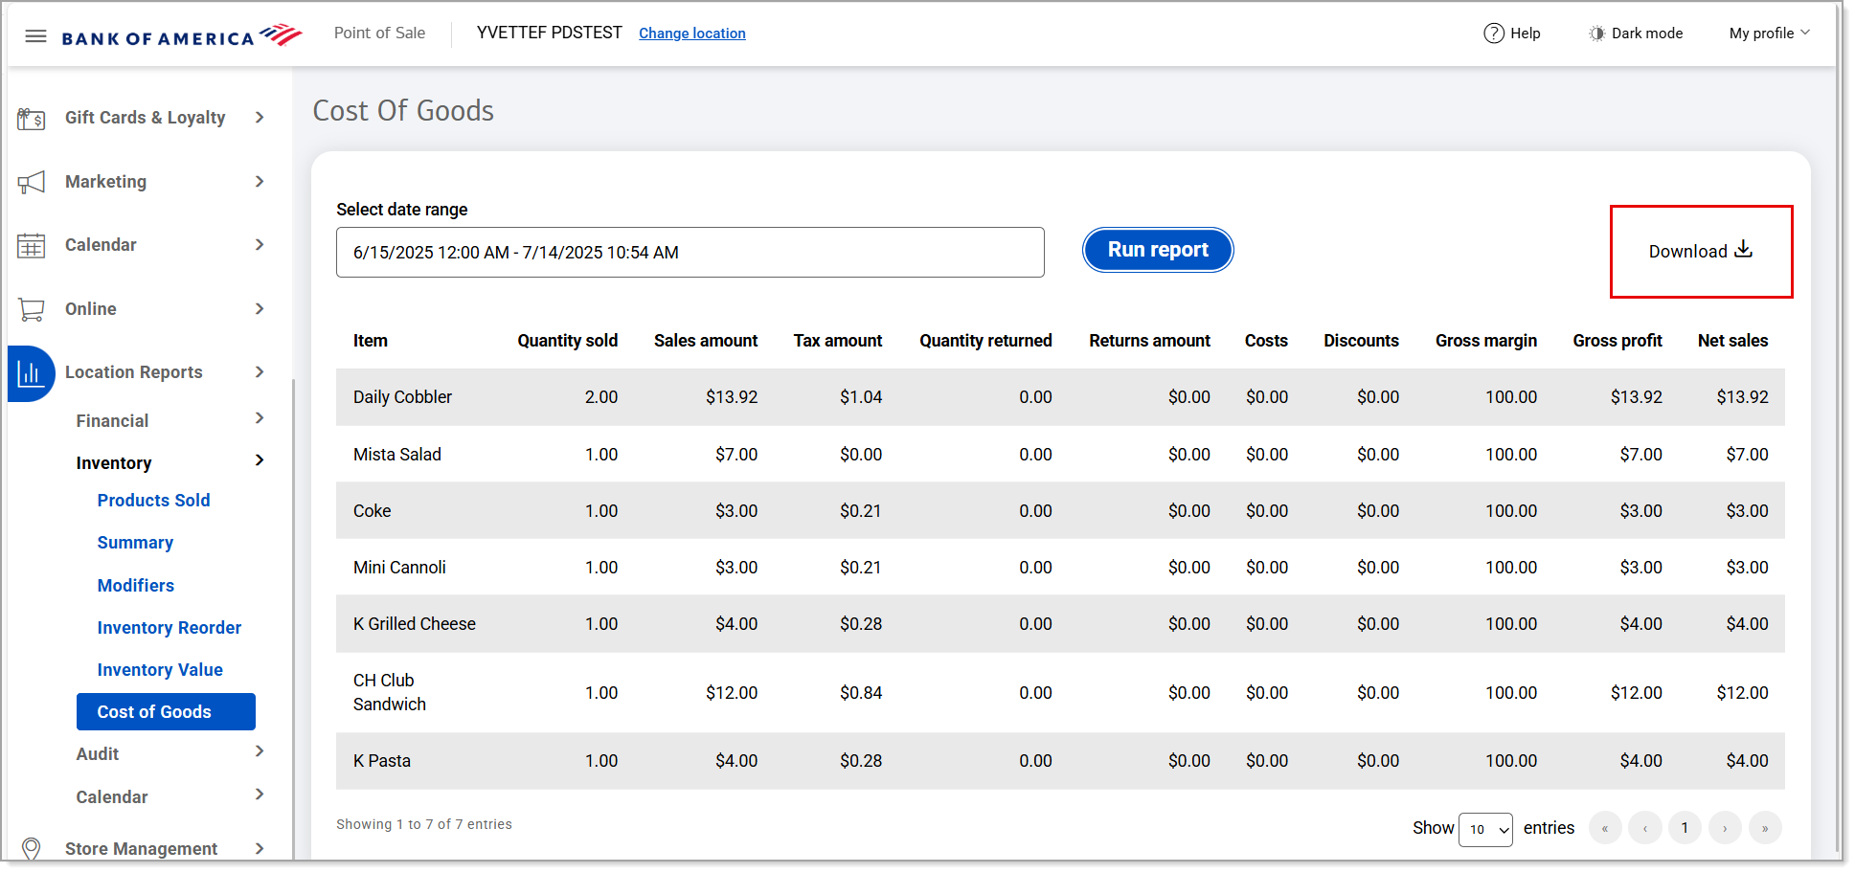The height and width of the screenshot is (873, 1855).
Task: Expand the Financial submenu chevron
Action: (x=260, y=419)
